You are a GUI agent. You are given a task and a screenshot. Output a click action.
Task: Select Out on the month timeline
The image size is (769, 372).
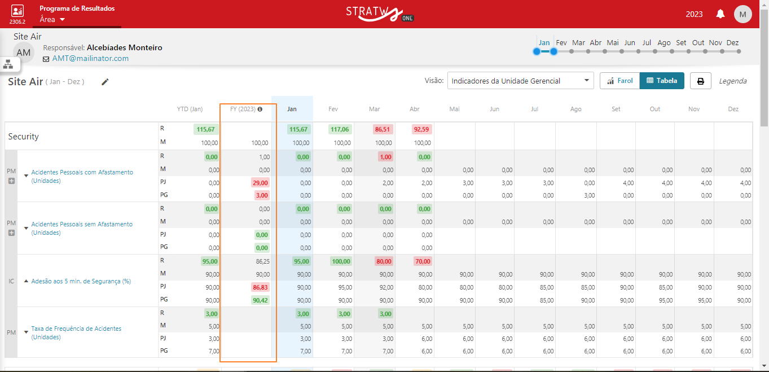(698, 42)
